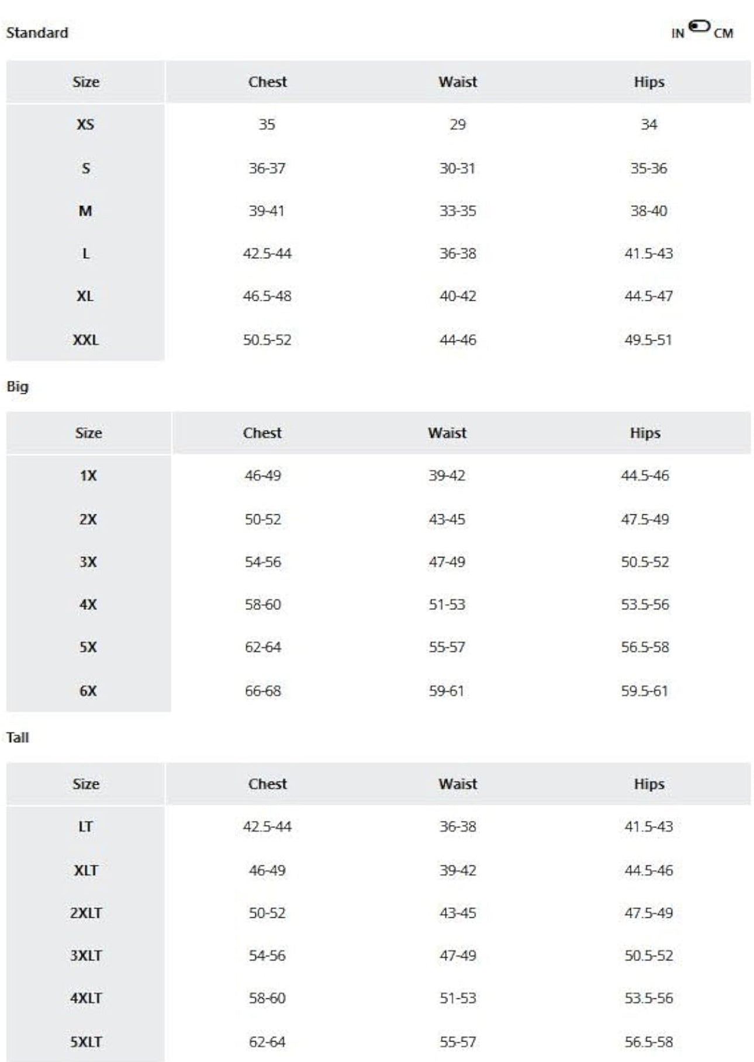Select the XXL size row label
754x1062 pixels.
tap(85, 340)
